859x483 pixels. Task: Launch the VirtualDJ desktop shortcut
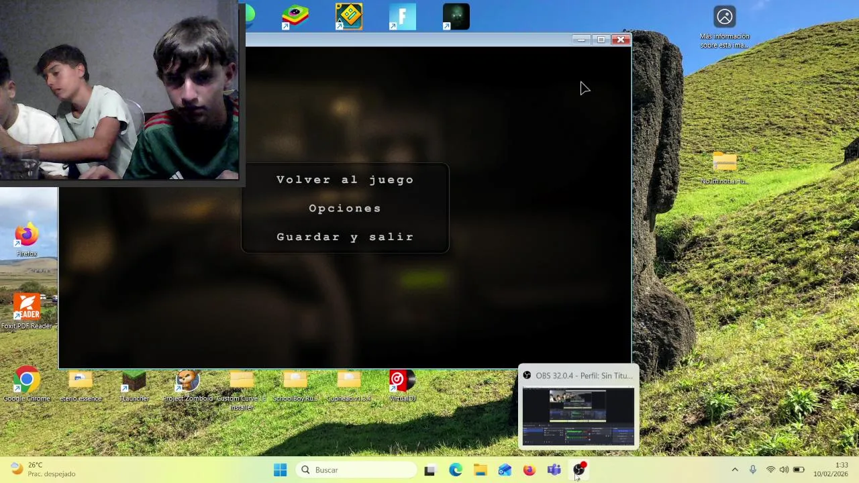coord(403,385)
